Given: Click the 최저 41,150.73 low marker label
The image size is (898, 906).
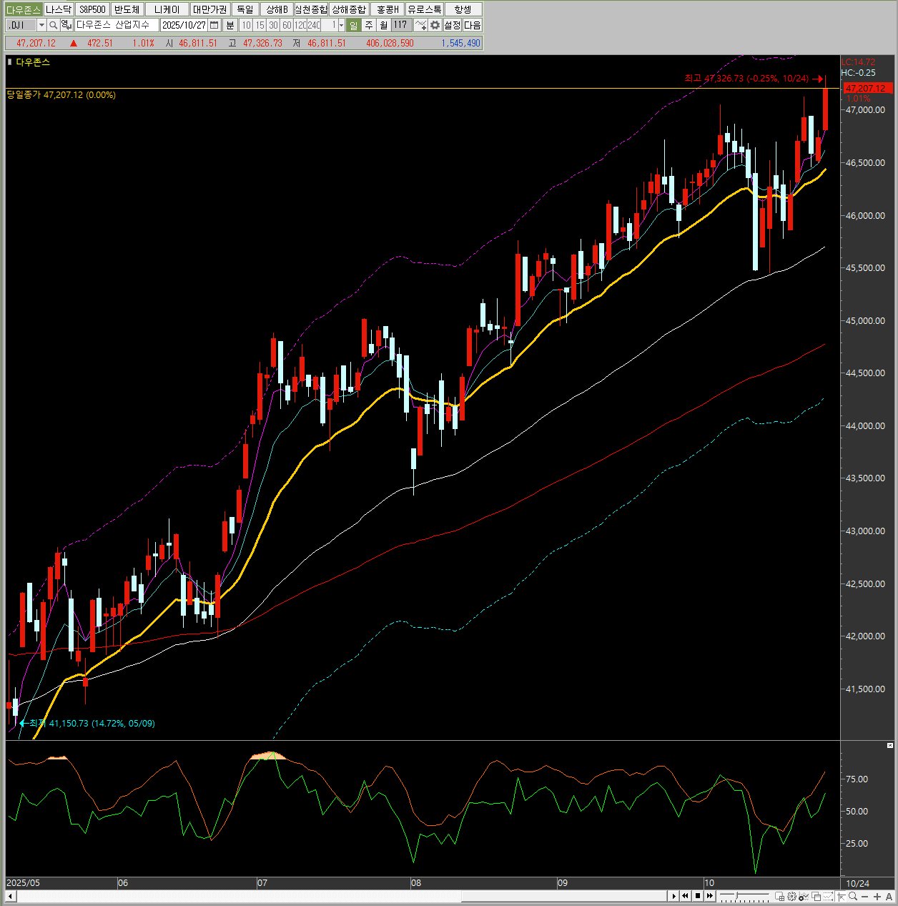Looking at the screenshot, I should click(92, 724).
